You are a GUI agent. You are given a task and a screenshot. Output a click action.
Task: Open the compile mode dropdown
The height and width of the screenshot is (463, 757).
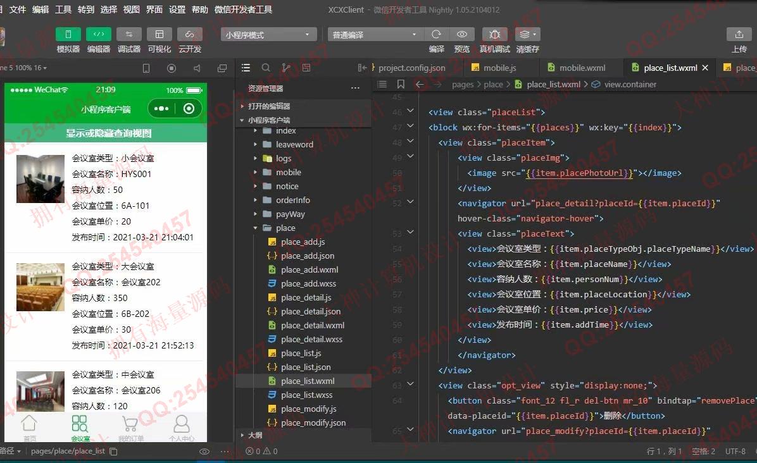pos(375,35)
